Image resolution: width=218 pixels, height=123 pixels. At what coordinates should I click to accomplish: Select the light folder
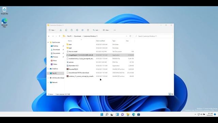click(100, 48)
